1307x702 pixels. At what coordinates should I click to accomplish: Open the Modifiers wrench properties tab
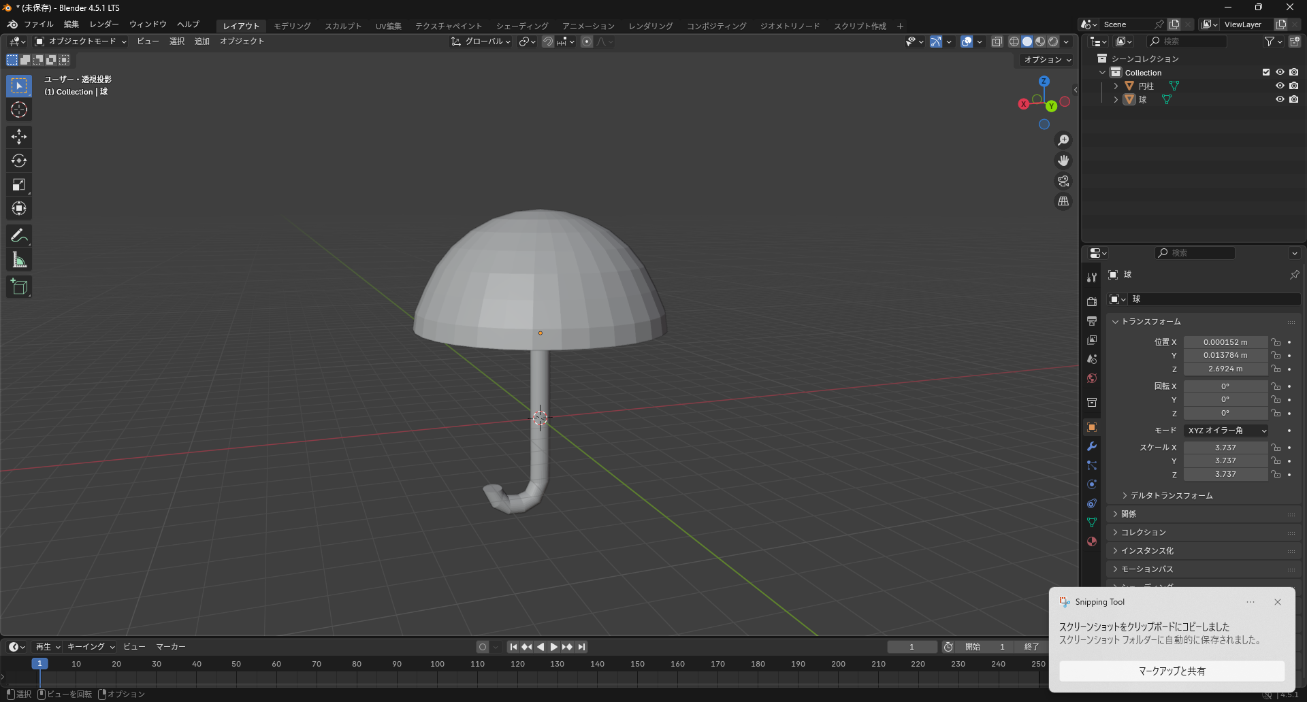coord(1092,446)
